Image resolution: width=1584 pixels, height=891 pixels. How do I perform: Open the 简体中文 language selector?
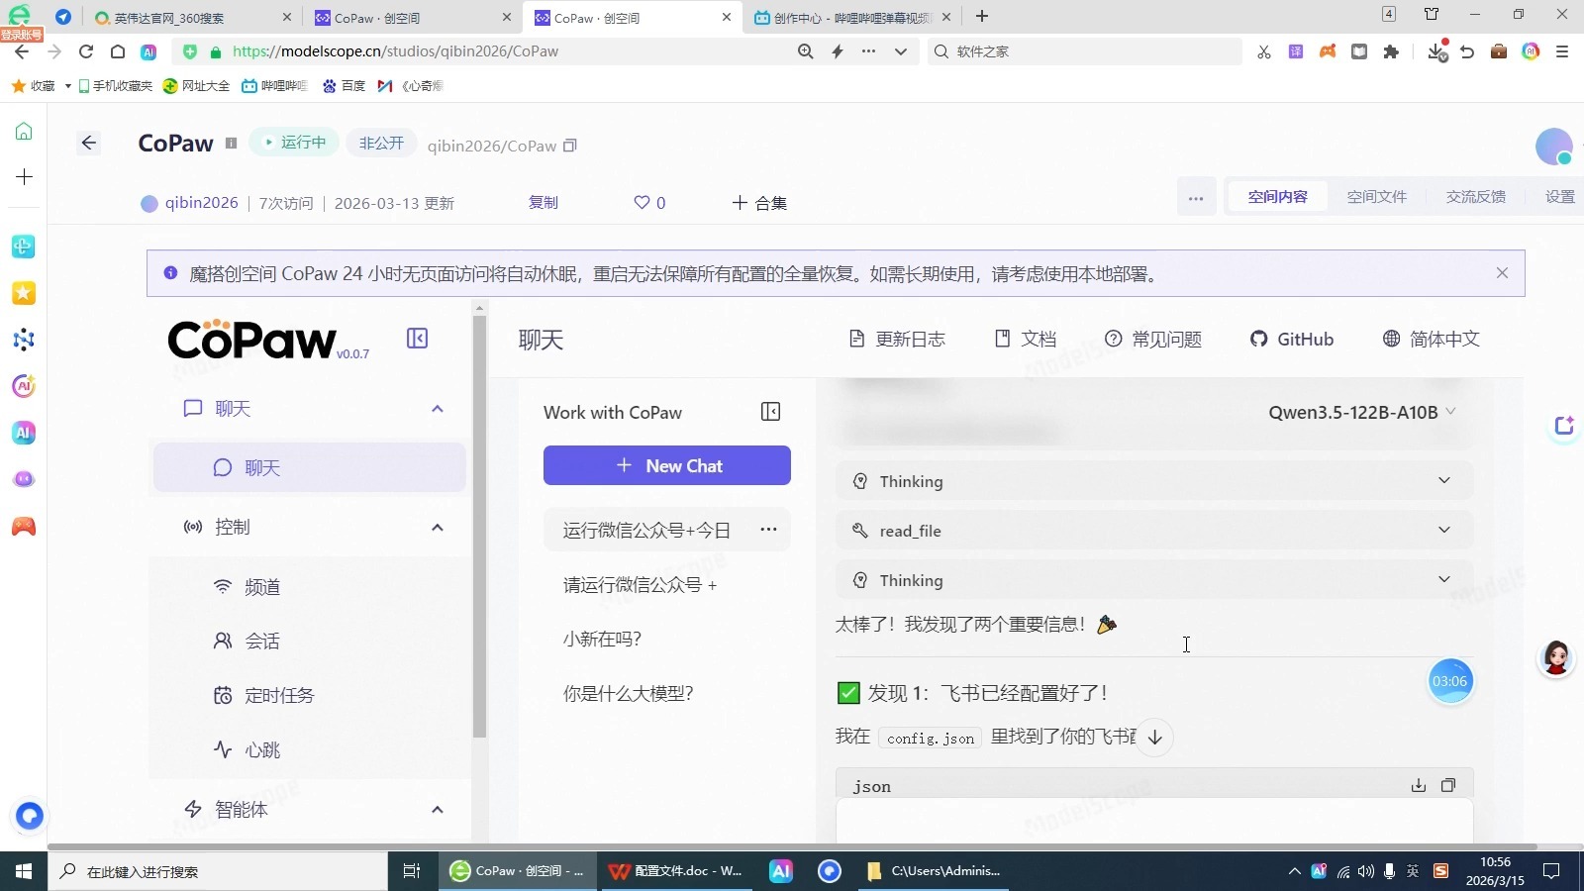1431,339
